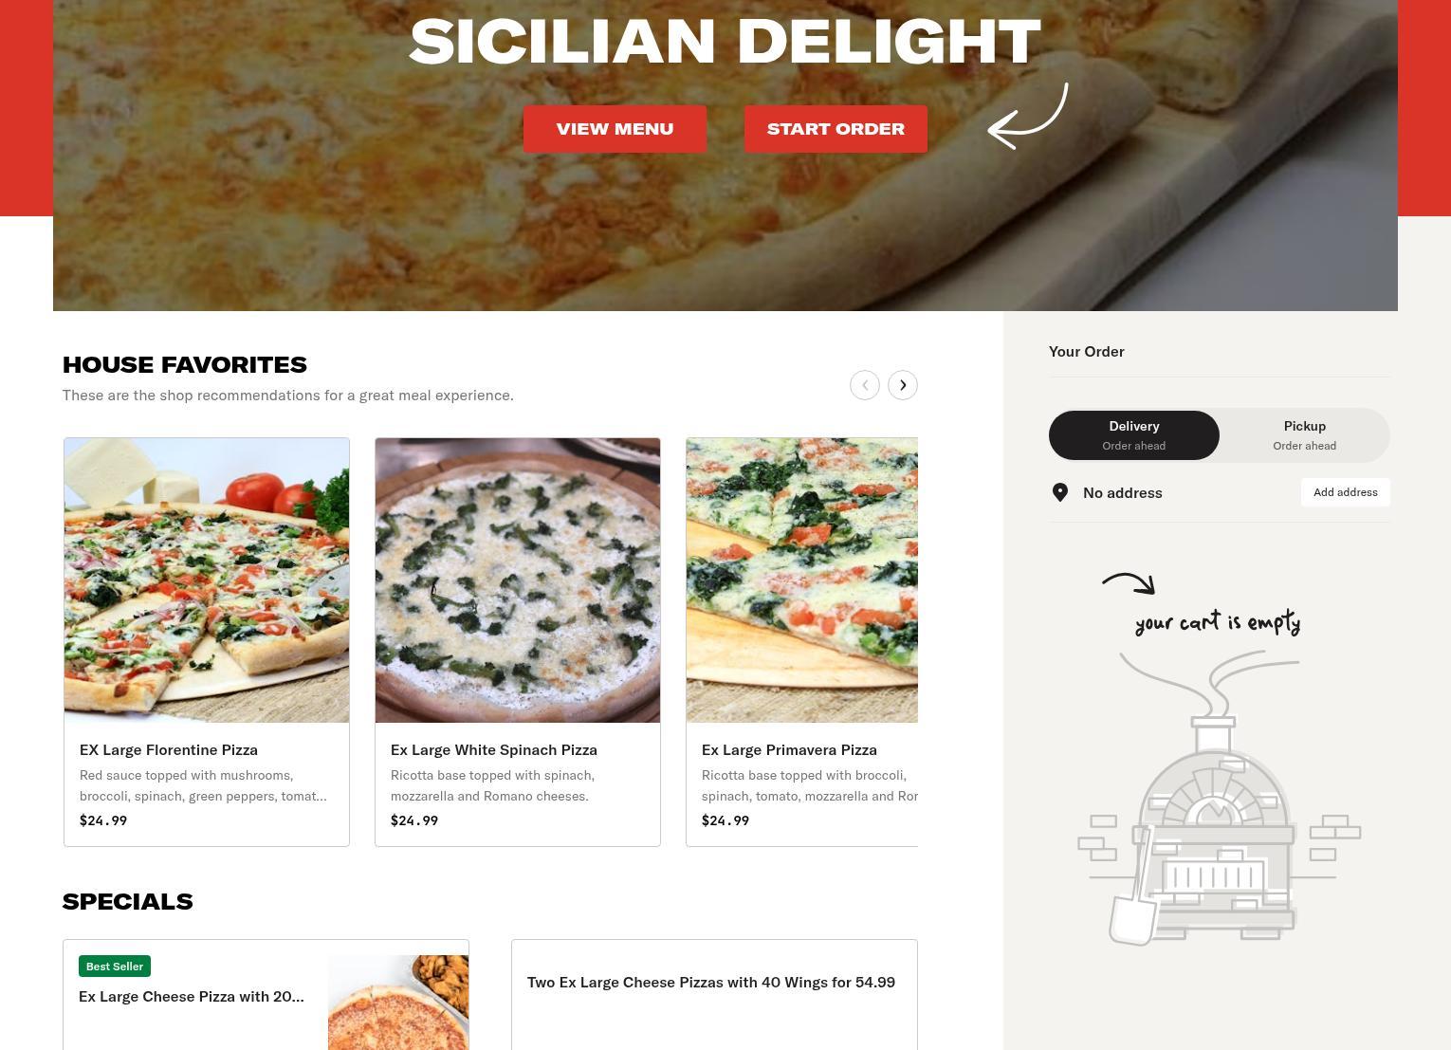Click the View Menu button
This screenshot has width=1451, height=1050.
coord(615,129)
